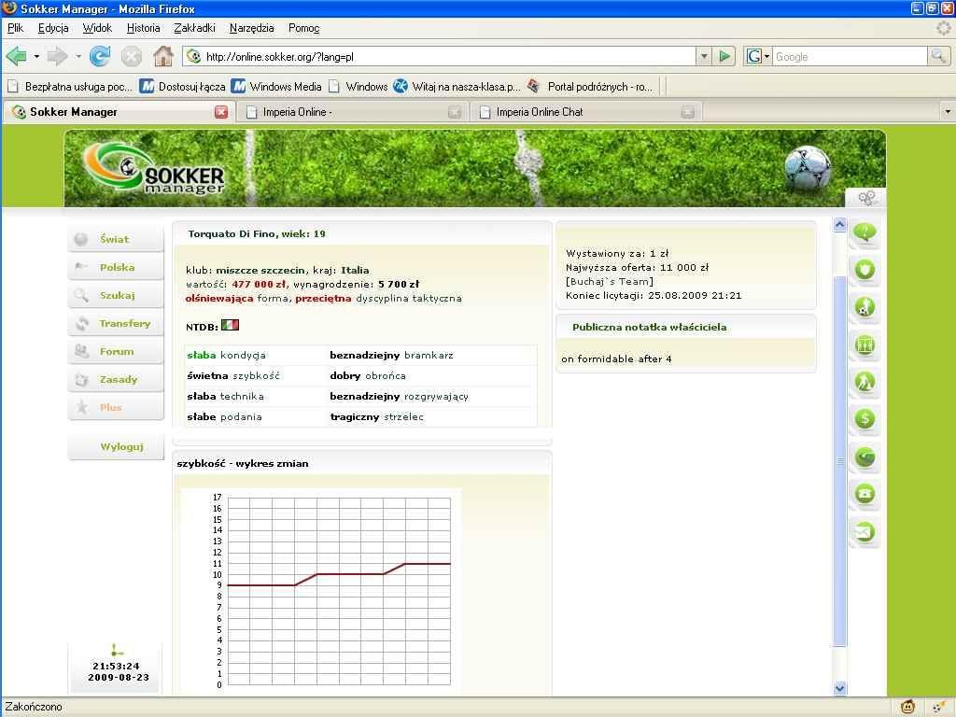
Task: Switch to the Imperia Online Chat tab
Action: pyautogui.click(x=540, y=112)
